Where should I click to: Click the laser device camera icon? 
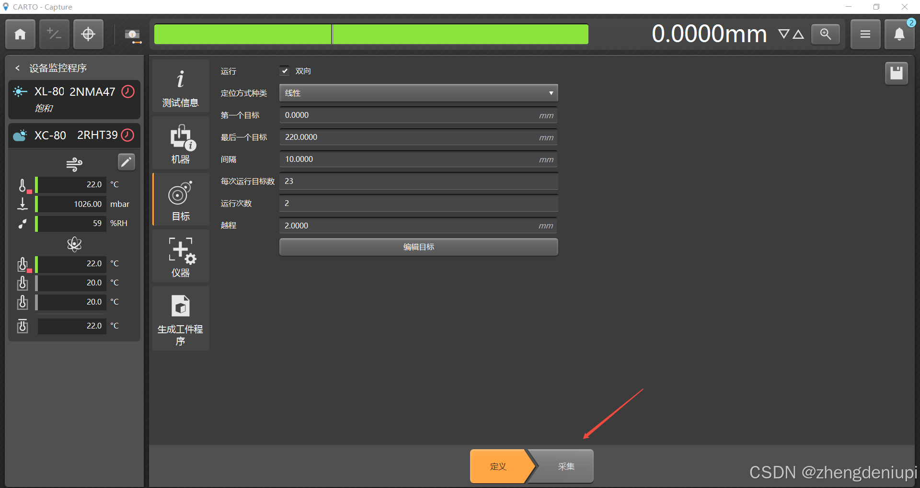[133, 35]
